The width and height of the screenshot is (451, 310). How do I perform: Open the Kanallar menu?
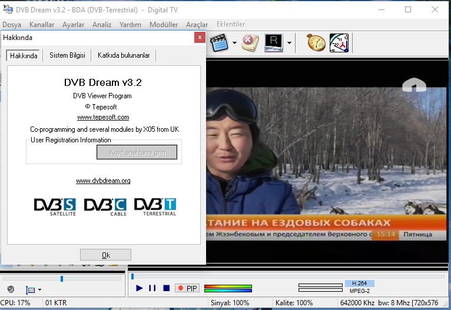[x=42, y=25]
